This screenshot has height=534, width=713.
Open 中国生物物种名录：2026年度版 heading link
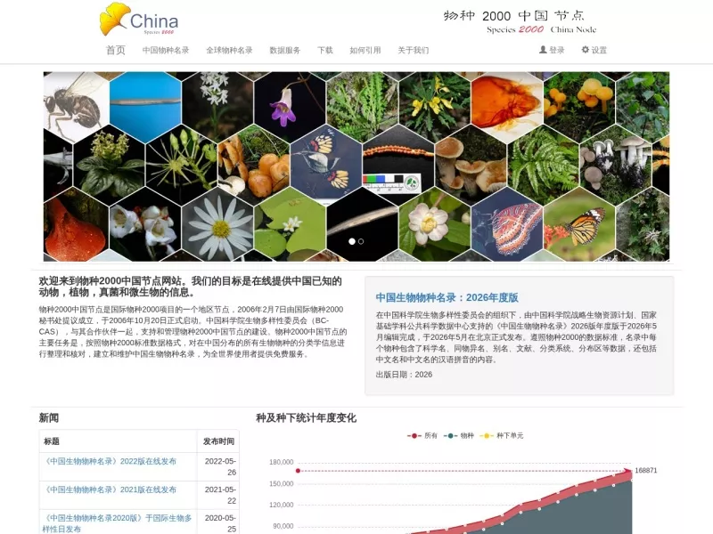click(x=447, y=297)
